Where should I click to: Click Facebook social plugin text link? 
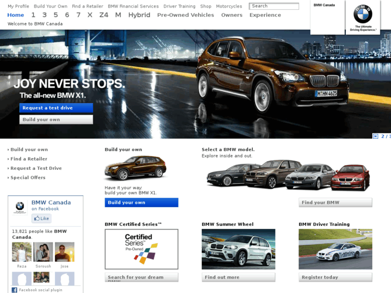[x=41, y=290]
